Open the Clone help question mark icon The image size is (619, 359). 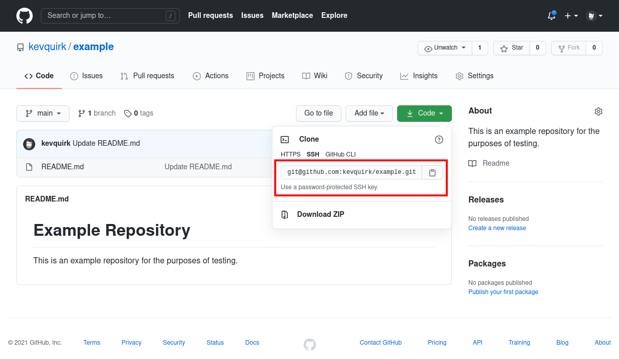pyautogui.click(x=439, y=139)
